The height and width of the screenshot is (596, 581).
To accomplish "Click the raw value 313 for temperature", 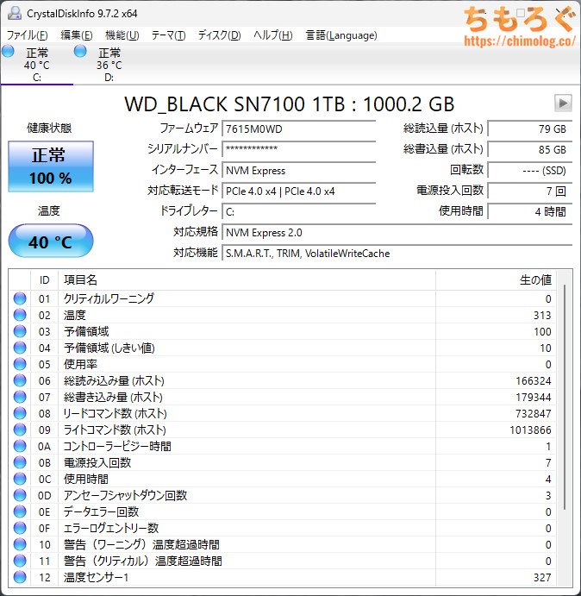I will pos(542,315).
